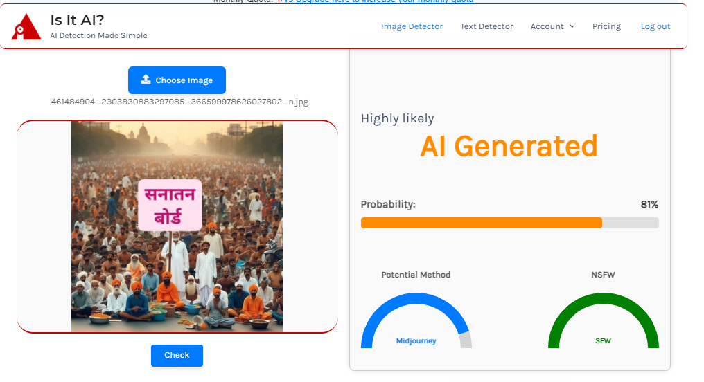Select the uploaded crowd image preview
704x382 pixels.
pyautogui.click(x=177, y=227)
